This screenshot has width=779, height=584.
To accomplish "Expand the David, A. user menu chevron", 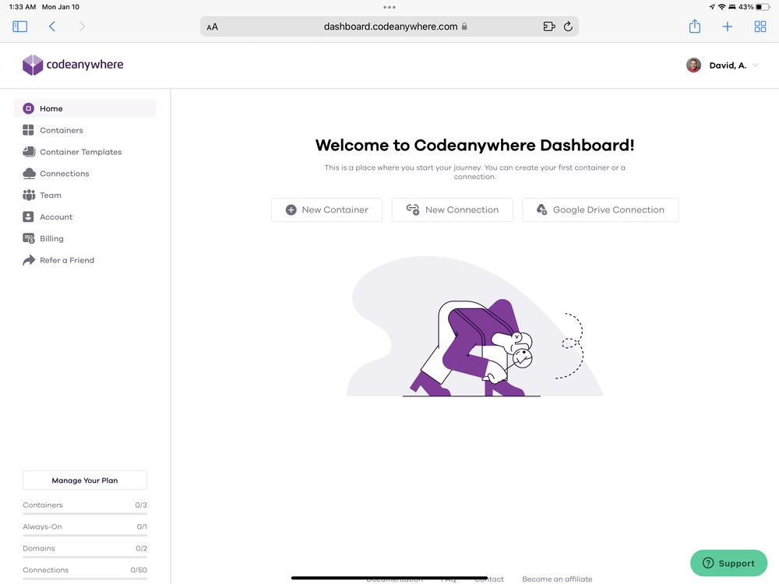I will click(755, 65).
